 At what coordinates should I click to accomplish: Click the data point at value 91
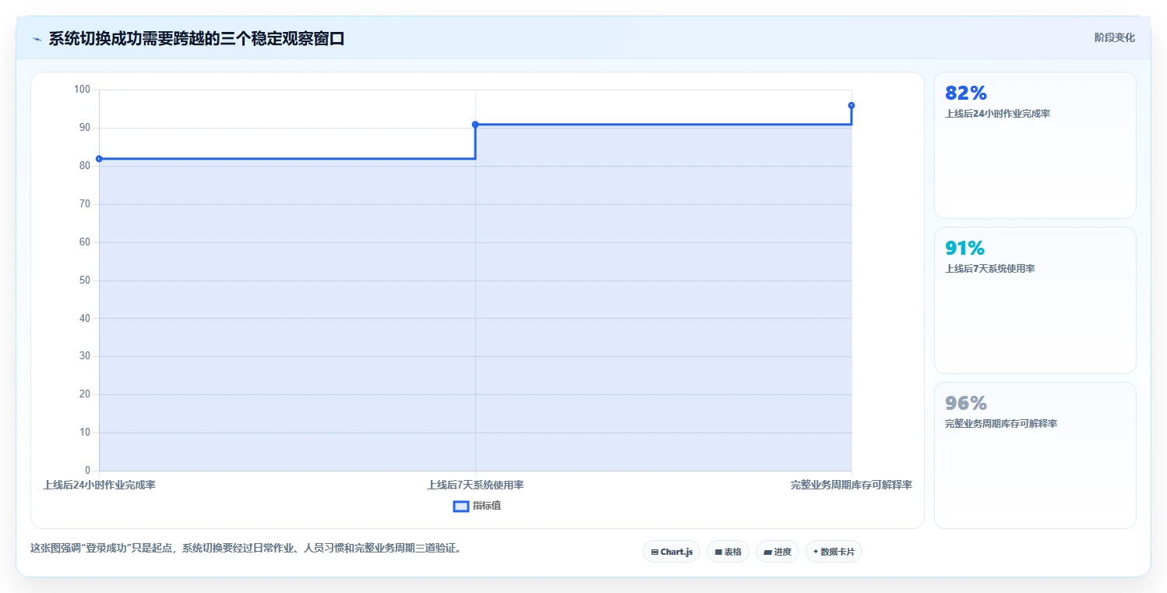pos(475,125)
